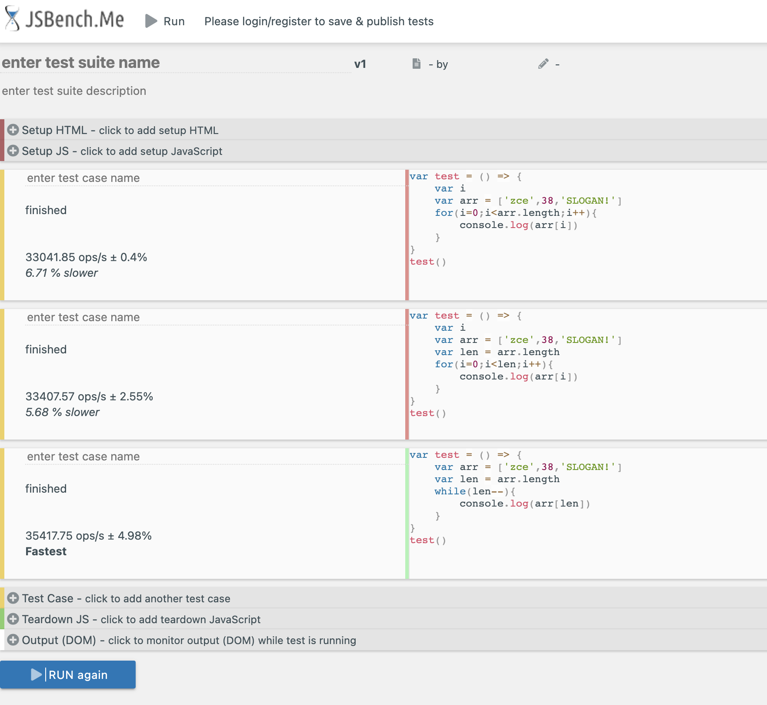Click the document icon beside 'by'
The width and height of the screenshot is (767, 705).
coord(416,64)
